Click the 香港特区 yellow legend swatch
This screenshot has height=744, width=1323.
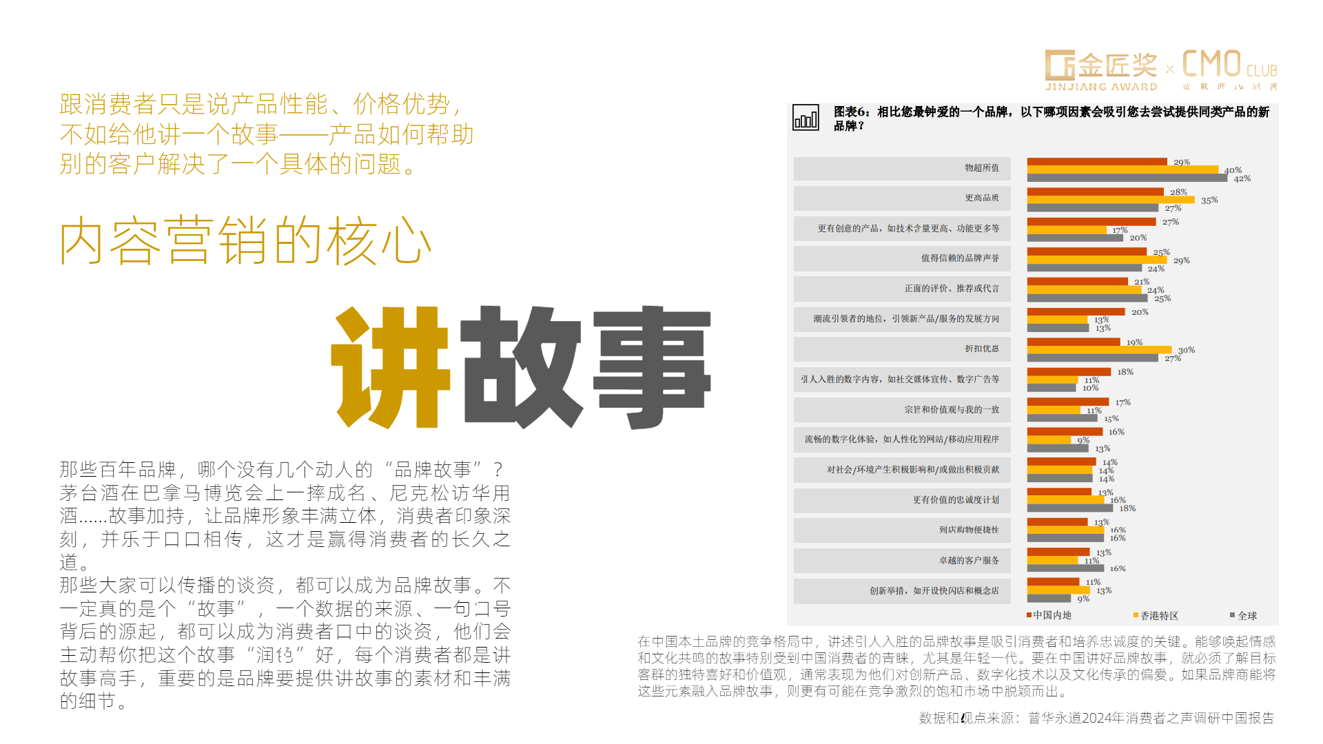(1136, 615)
